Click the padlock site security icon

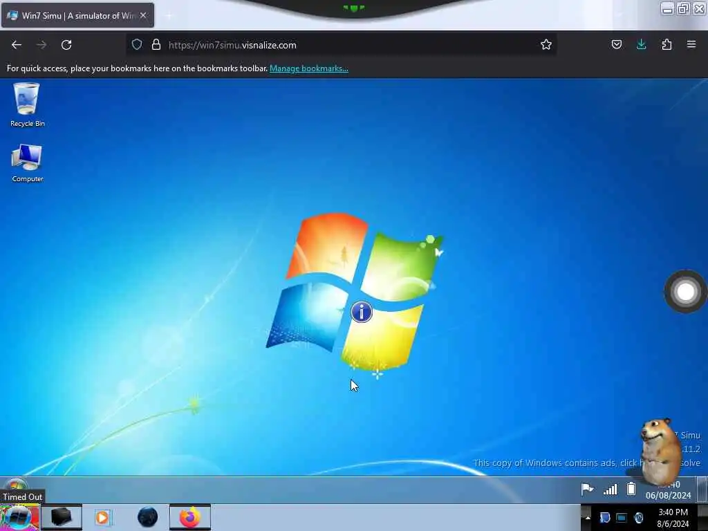156,45
